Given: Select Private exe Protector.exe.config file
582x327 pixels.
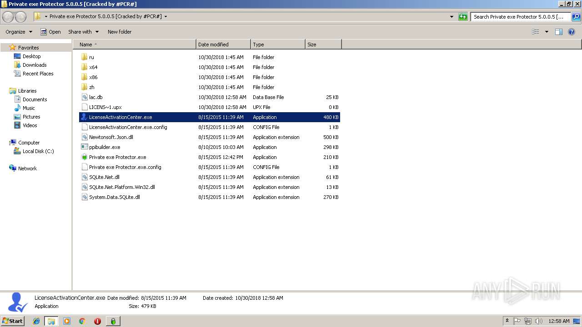Looking at the screenshot, I should 125,167.
